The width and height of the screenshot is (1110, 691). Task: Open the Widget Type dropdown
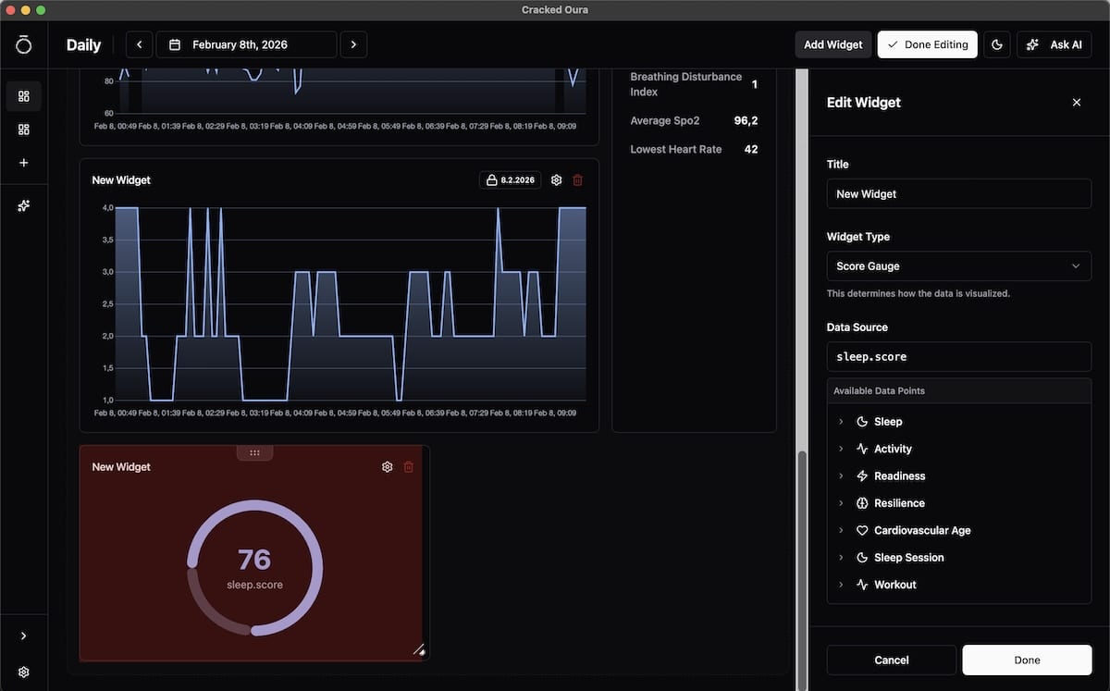(958, 266)
